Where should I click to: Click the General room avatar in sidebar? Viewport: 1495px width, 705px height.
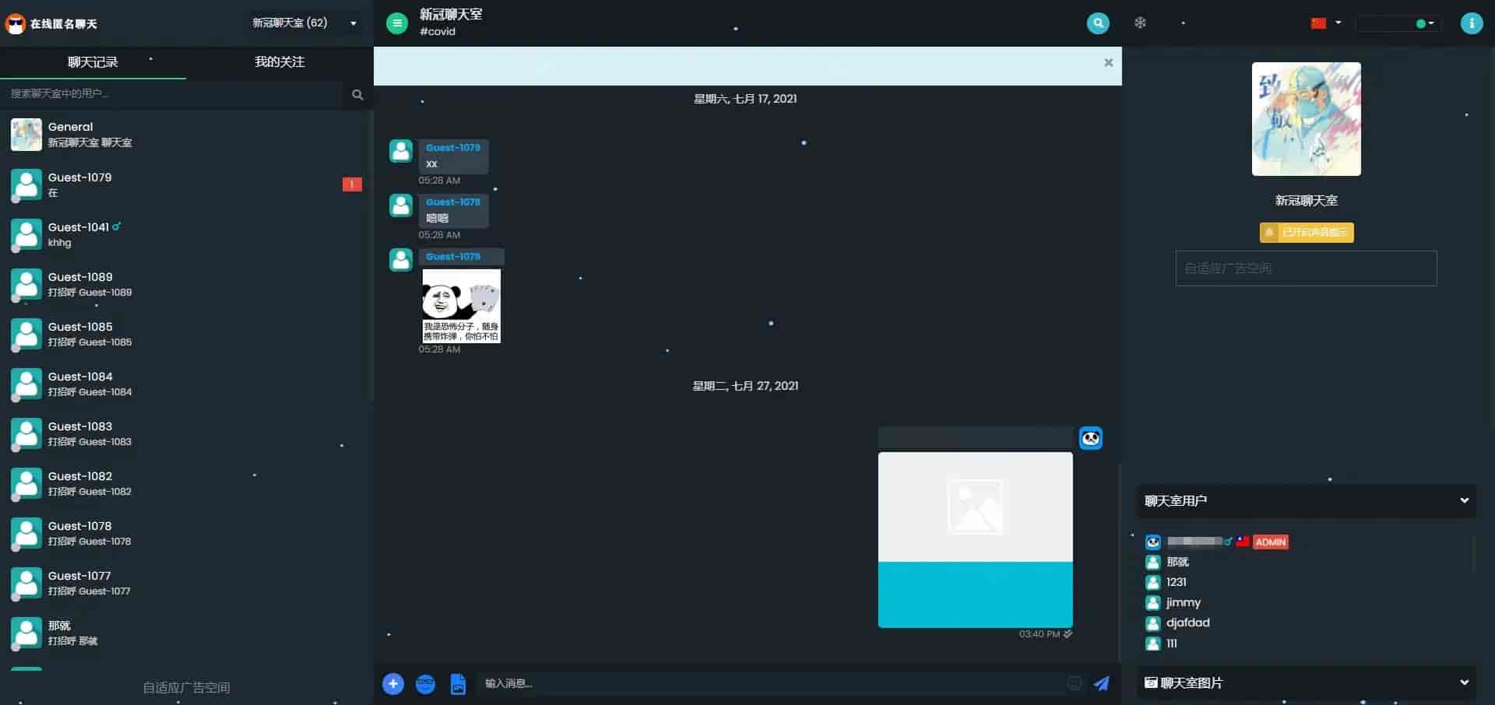click(26, 135)
